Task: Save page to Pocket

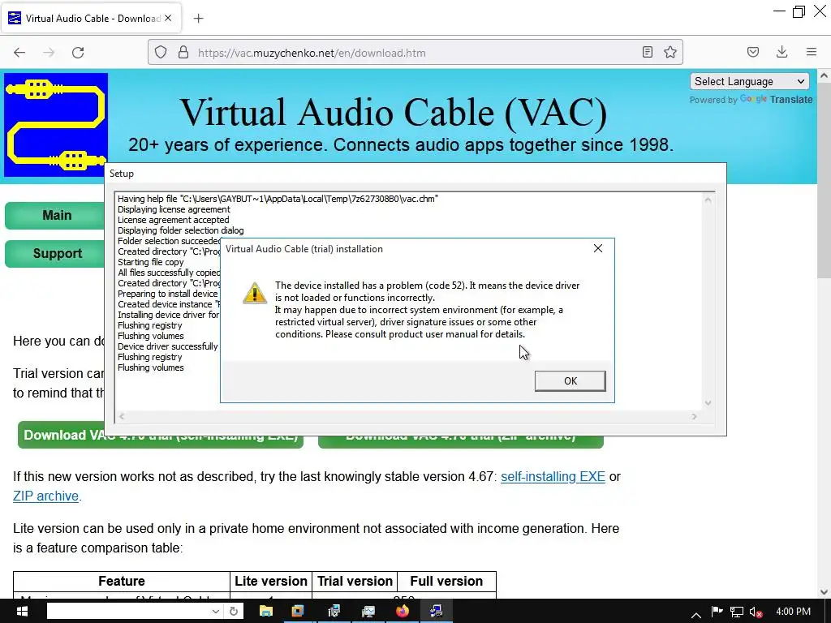Action: pyautogui.click(x=752, y=52)
